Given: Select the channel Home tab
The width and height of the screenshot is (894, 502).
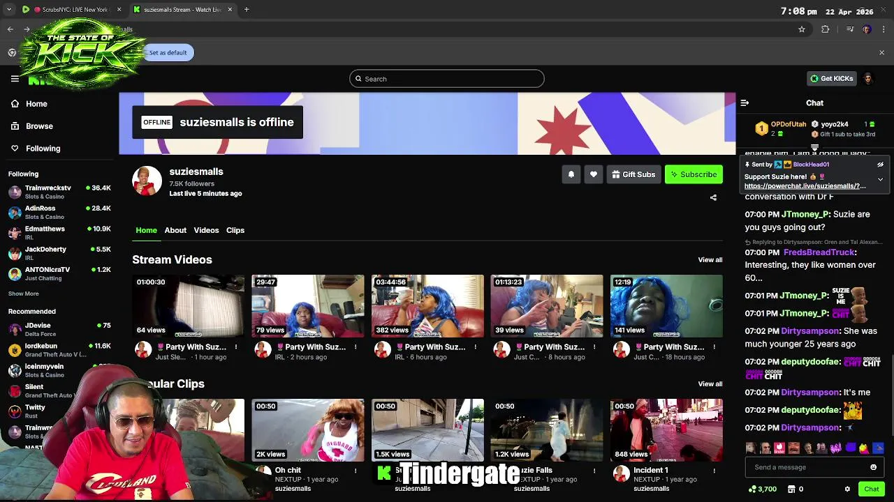Looking at the screenshot, I should 146,230.
